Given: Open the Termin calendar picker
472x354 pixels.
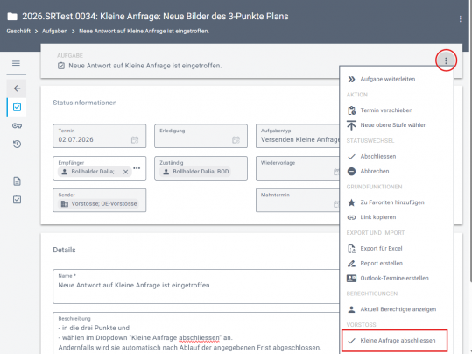Looking at the screenshot, I should click(x=135, y=140).
